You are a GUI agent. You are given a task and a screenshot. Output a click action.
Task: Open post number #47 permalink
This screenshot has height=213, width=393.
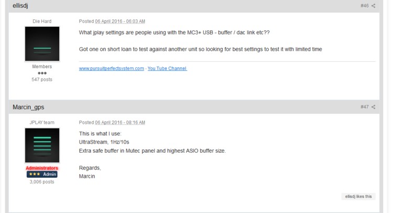click(x=364, y=107)
